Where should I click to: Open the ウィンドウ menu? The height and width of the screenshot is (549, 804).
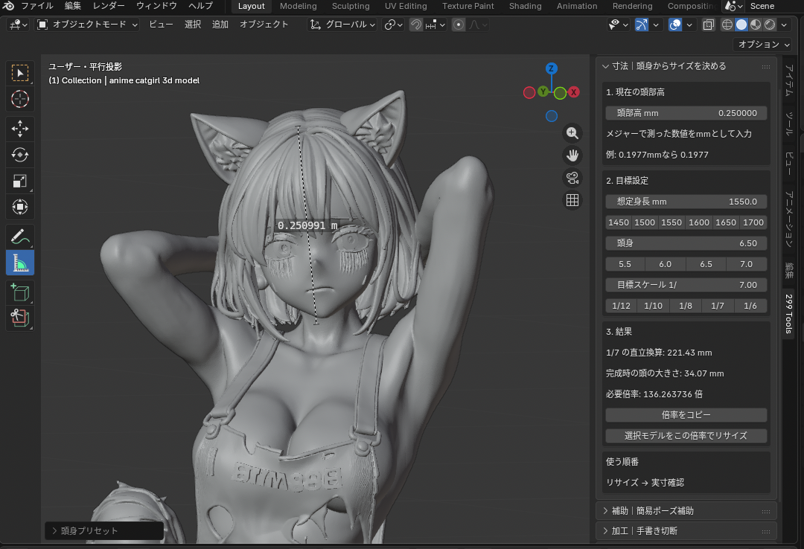click(x=156, y=6)
